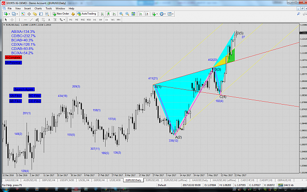Switch chart to line chart
307x192 pixels.
coord(114,14)
